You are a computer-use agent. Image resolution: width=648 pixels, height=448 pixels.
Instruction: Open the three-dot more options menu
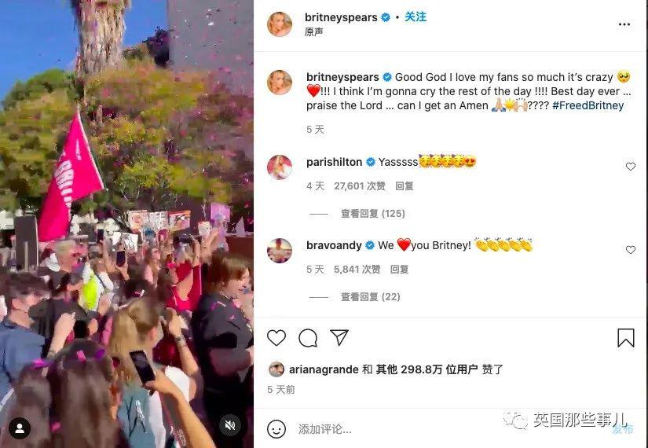pos(624,24)
